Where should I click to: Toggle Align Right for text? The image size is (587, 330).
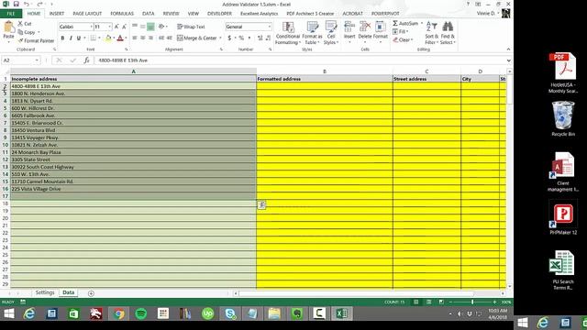(x=150, y=38)
